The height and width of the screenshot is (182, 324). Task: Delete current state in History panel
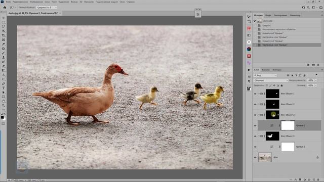[x=318, y=65]
